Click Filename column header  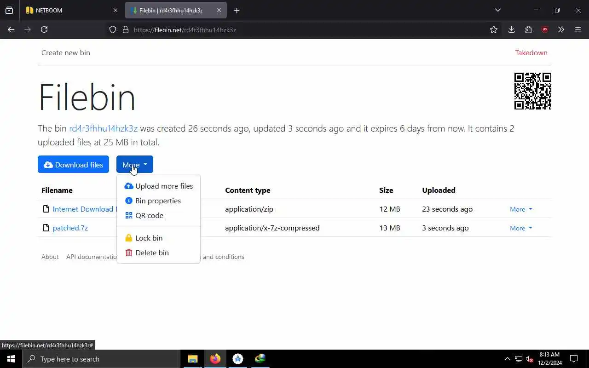click(57, 190)
